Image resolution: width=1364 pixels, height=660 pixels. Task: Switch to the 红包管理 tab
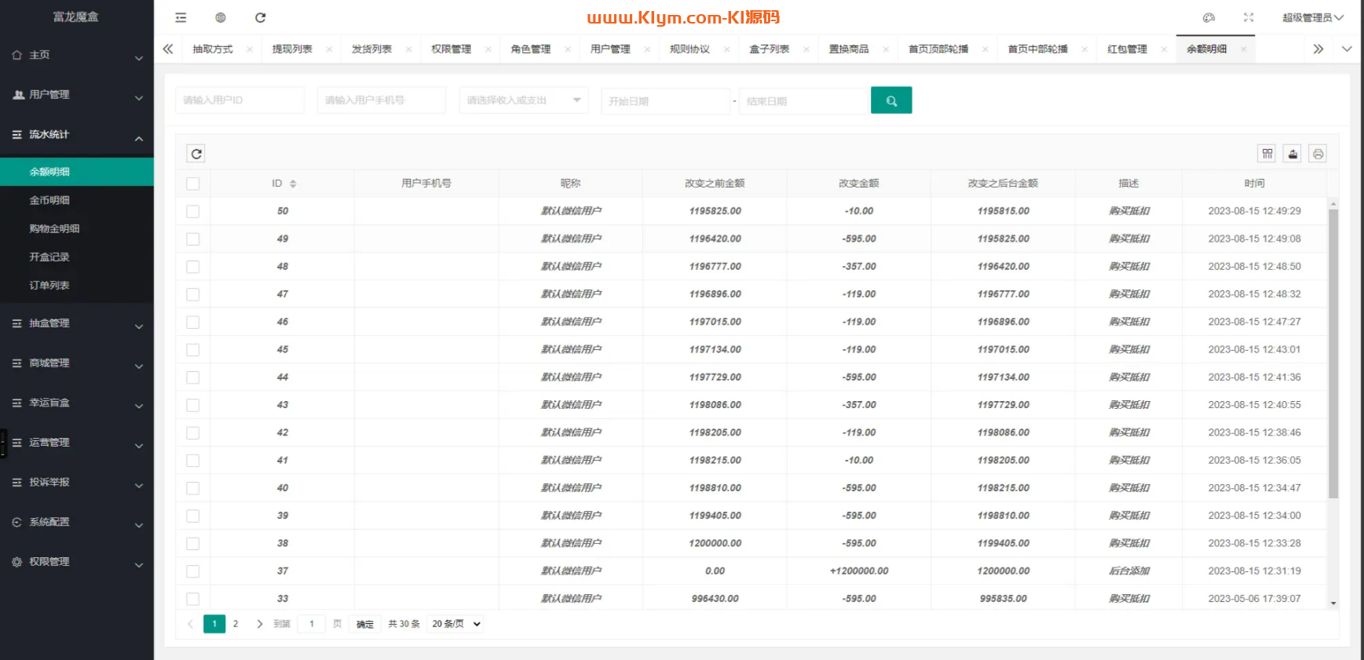click(x=1127, y=49)
